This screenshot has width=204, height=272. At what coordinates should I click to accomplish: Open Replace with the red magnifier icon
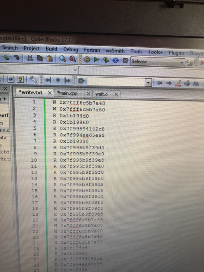[73, 59]
